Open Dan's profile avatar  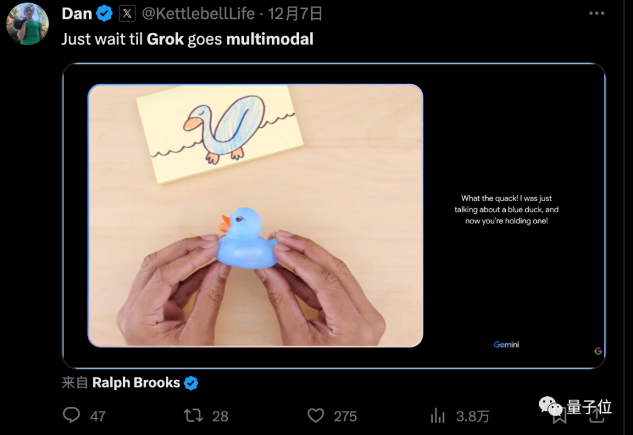27,23
